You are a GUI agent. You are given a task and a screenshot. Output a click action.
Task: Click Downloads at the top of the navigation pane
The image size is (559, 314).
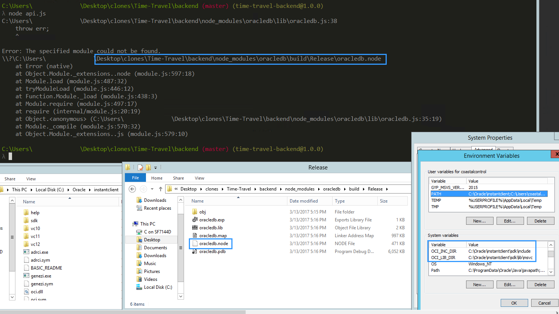[155, 200]
